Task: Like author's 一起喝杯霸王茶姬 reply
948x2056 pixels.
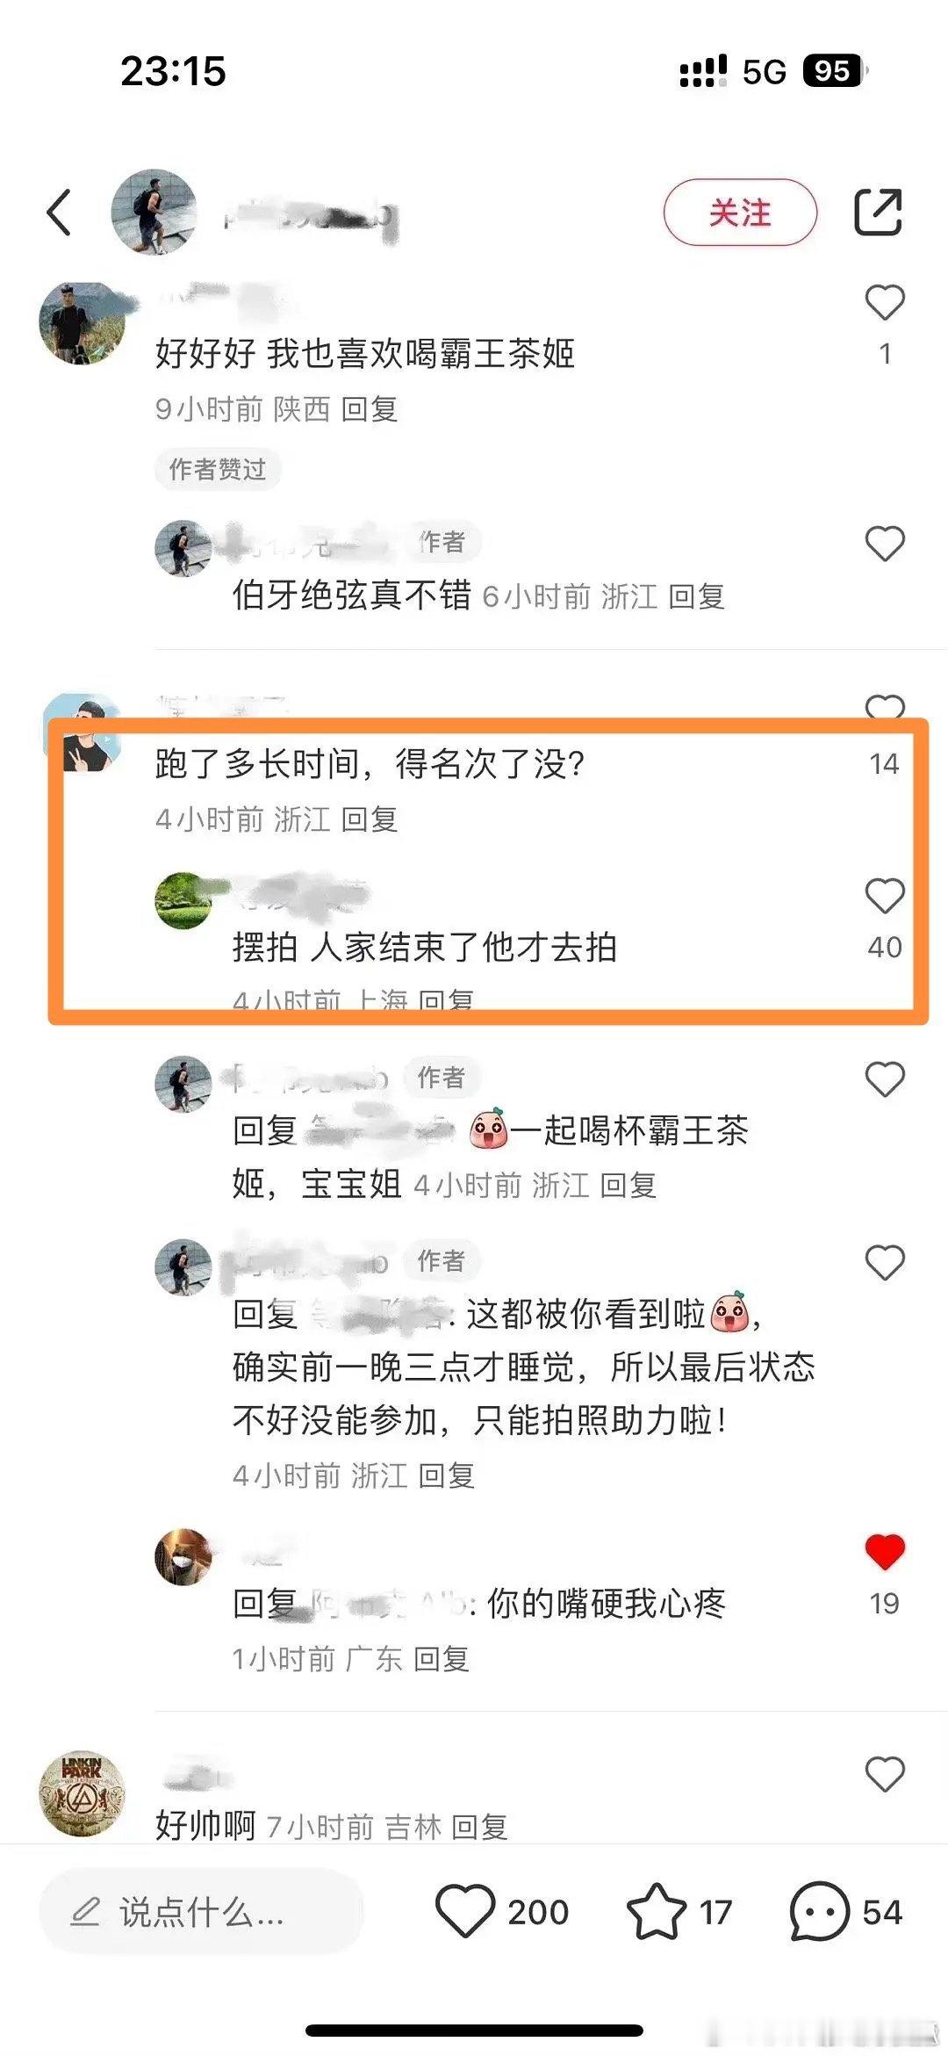Action: [884, 1079]
